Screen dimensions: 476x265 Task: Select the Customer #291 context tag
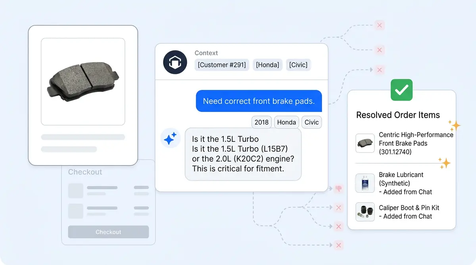coord(222,65)
